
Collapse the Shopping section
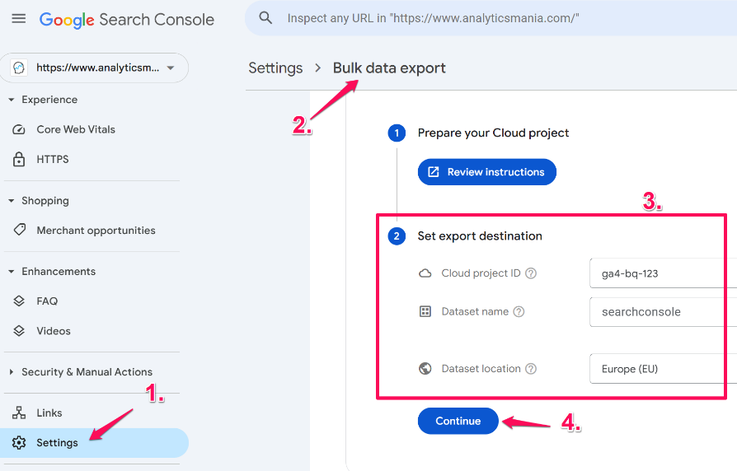(12, 201)
